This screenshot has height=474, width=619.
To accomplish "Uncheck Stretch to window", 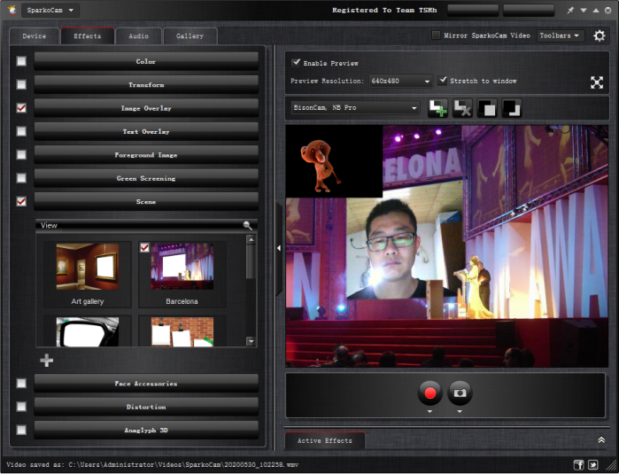I will [443, 81].
